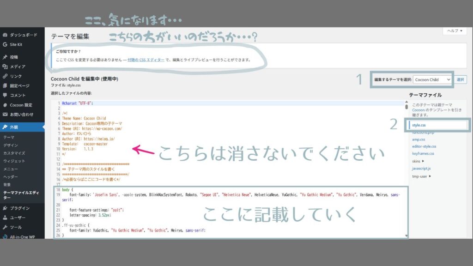The image size is (473, 266).
Task: Go to カスタマイズ submenu item
Action: pos(14,153)
